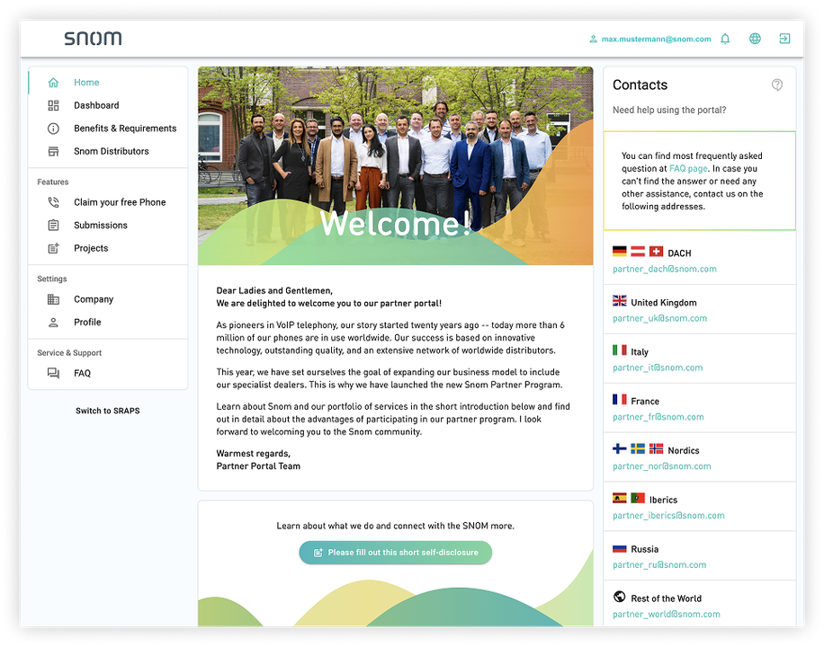The width and height of the screenshot is (824, 647).
Task: Click the Dashboard grid icon
Action: click(x=54, y=106)
